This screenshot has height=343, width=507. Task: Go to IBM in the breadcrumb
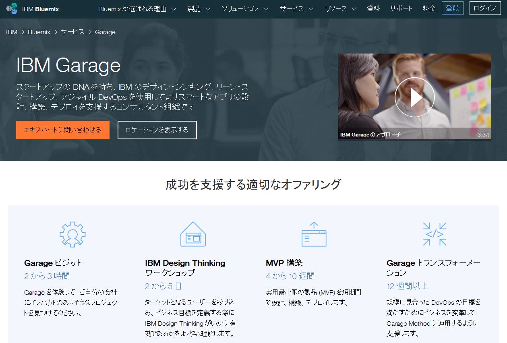coord(12,32)
